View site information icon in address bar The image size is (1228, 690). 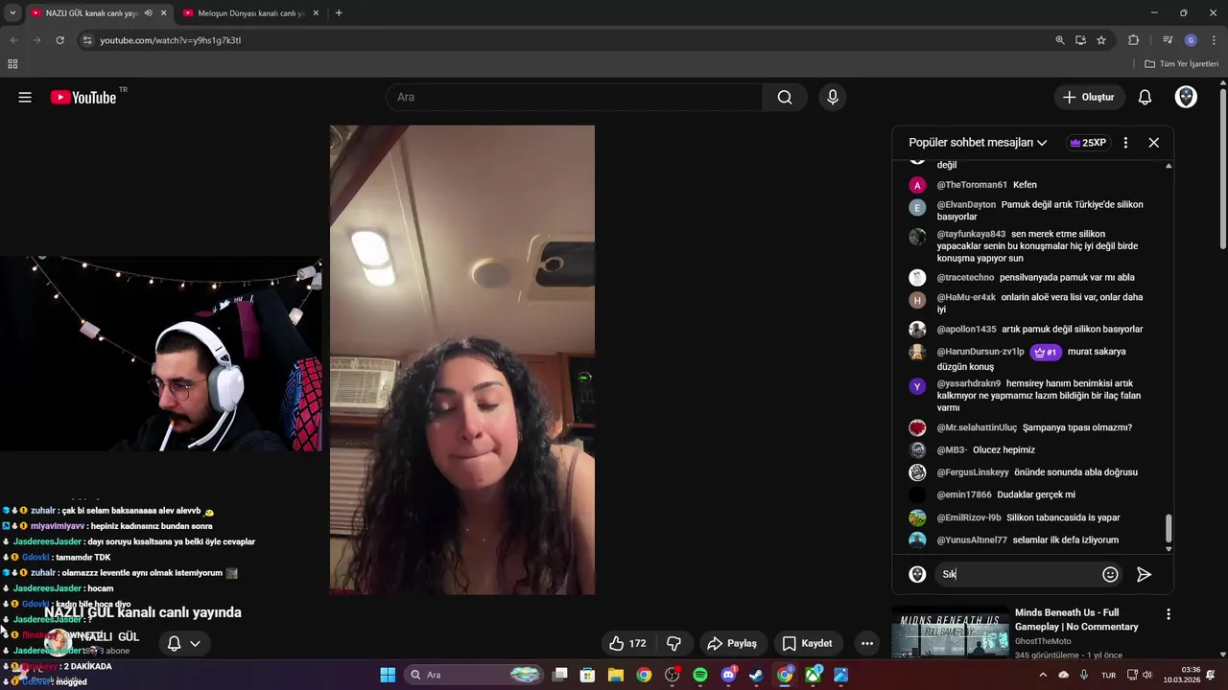tap(87, 40)
